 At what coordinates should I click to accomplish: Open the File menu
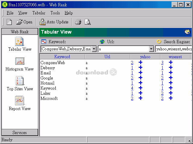[x=10, y=13]
